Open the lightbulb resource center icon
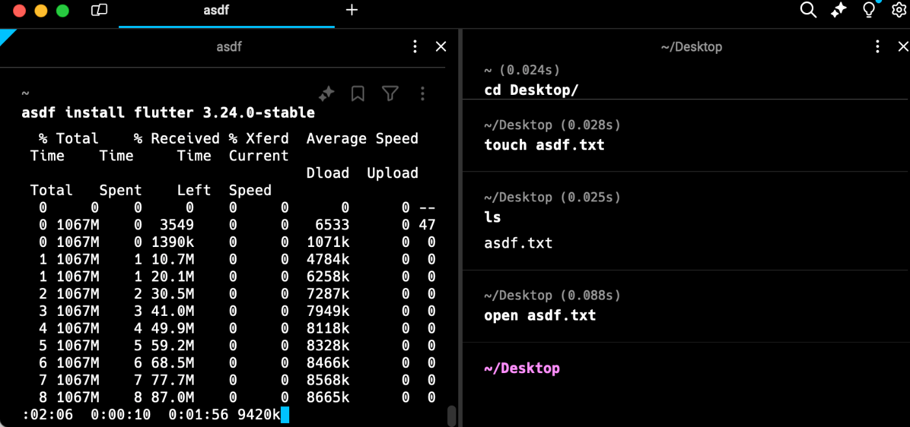Image resolution: width=910 pixels, height=427 pixels. (x=869, y=10)
